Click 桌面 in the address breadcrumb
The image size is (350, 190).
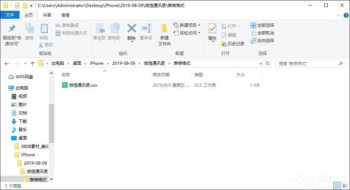click(x=77, y=63)
